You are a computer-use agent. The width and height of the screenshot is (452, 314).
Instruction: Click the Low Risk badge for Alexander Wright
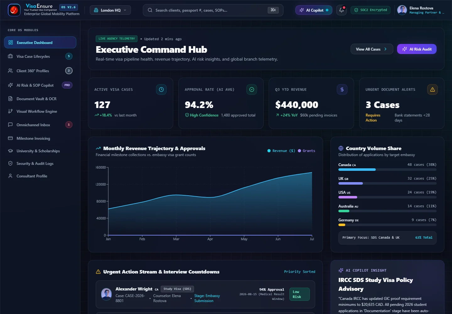pyautogui.click(x=299, y=294)
